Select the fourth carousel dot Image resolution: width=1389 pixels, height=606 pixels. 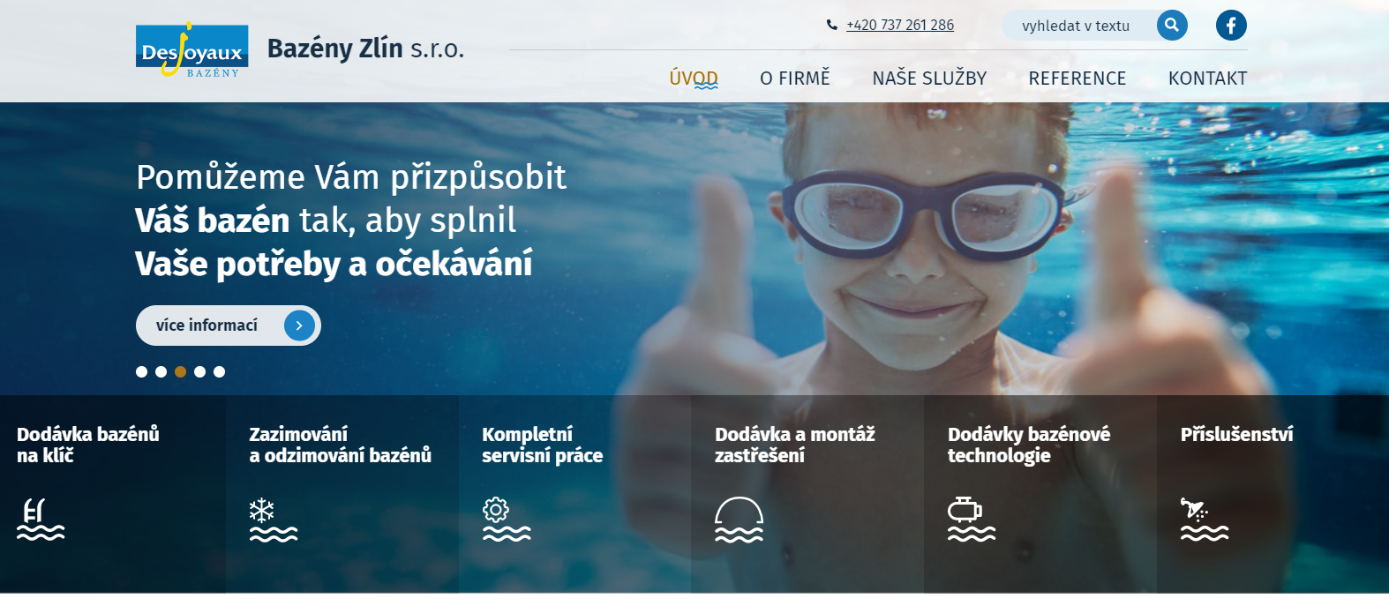tap(199, 371)
